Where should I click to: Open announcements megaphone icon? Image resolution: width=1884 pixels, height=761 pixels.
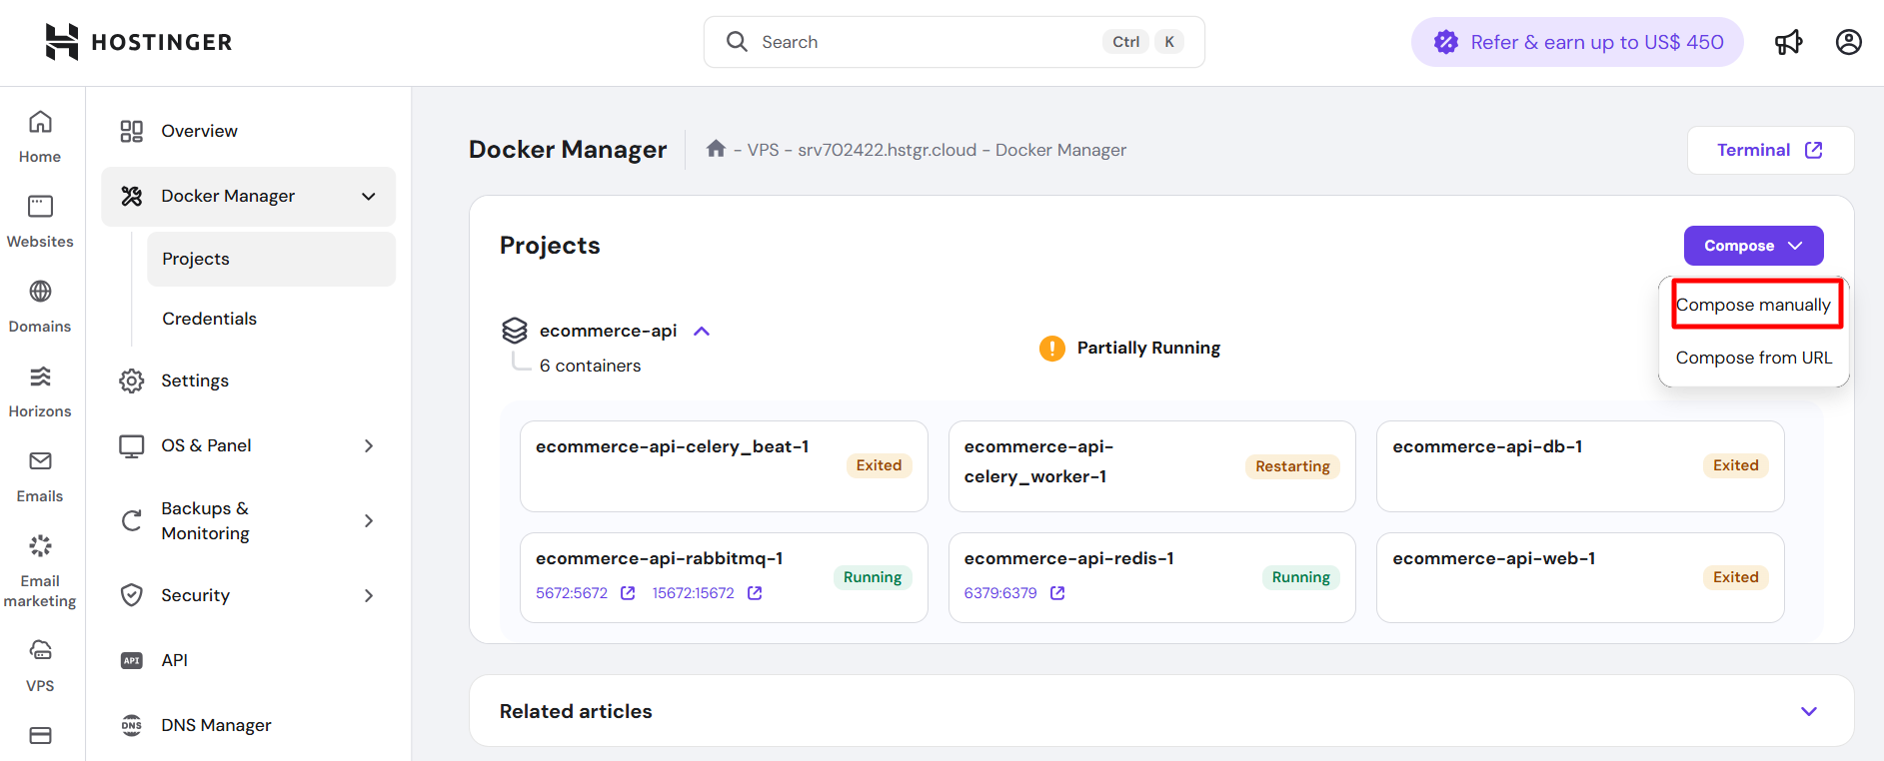[1788, 42]
